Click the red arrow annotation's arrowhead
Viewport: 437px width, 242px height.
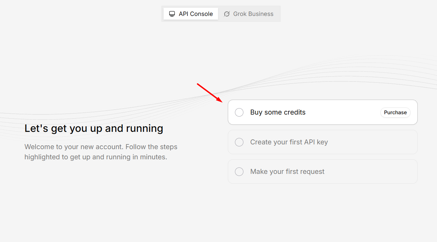tap(220, 100)
